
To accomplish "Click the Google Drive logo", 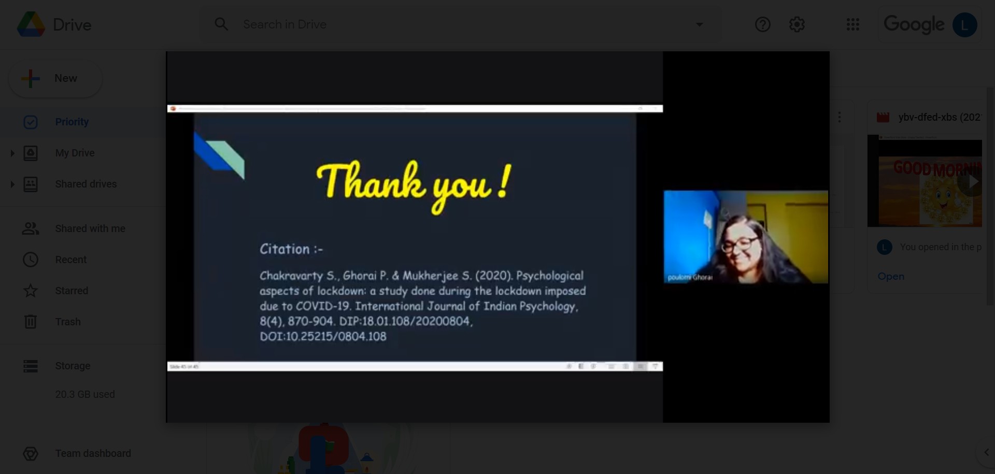I will (31, 24).
